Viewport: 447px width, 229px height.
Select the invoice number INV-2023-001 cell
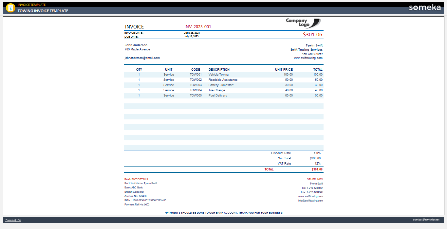coord(198,27)
